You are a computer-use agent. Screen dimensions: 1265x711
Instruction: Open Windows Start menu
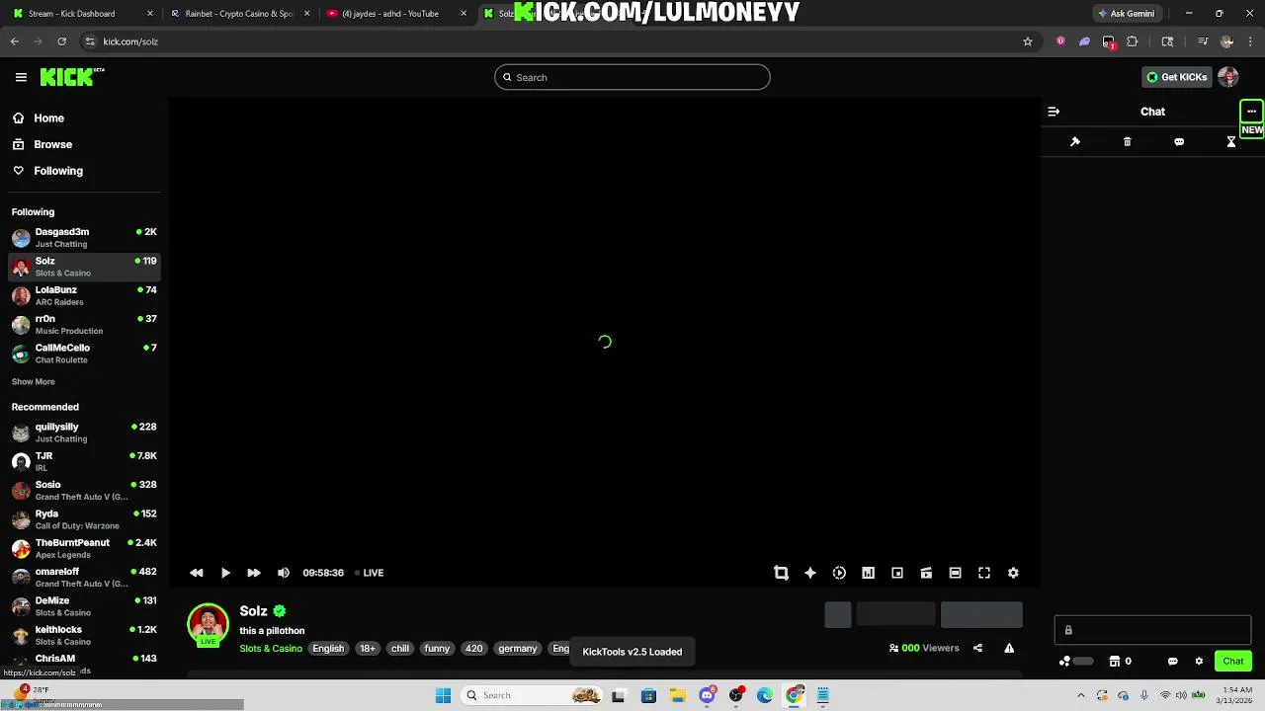pyautogui.click(x=443, y=695)
